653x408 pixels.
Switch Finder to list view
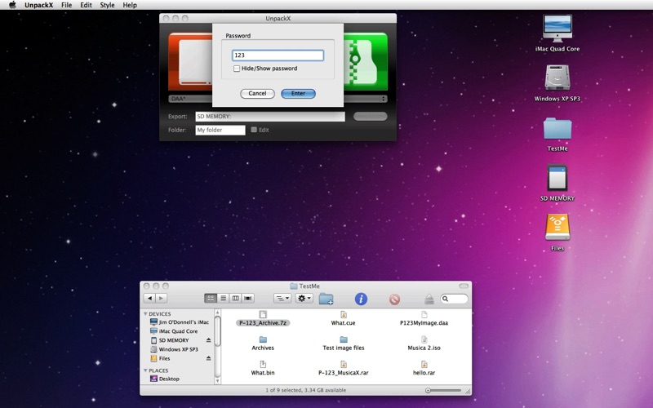(223, 299)
